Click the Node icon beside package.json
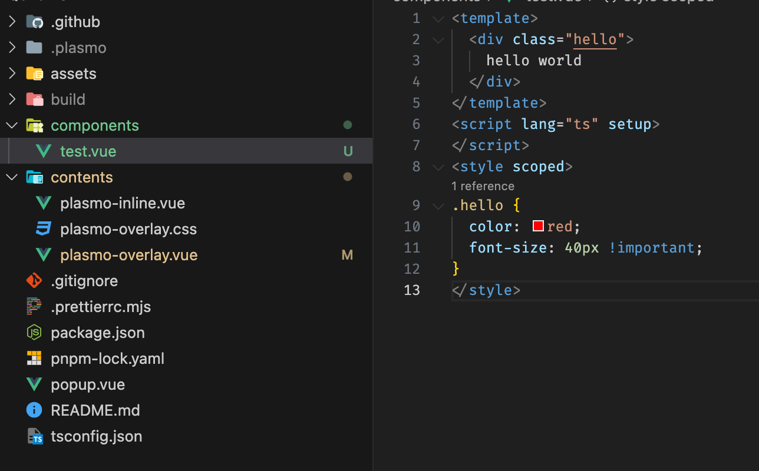This screenshot has height=471, width=759. [x=34, y=333]
